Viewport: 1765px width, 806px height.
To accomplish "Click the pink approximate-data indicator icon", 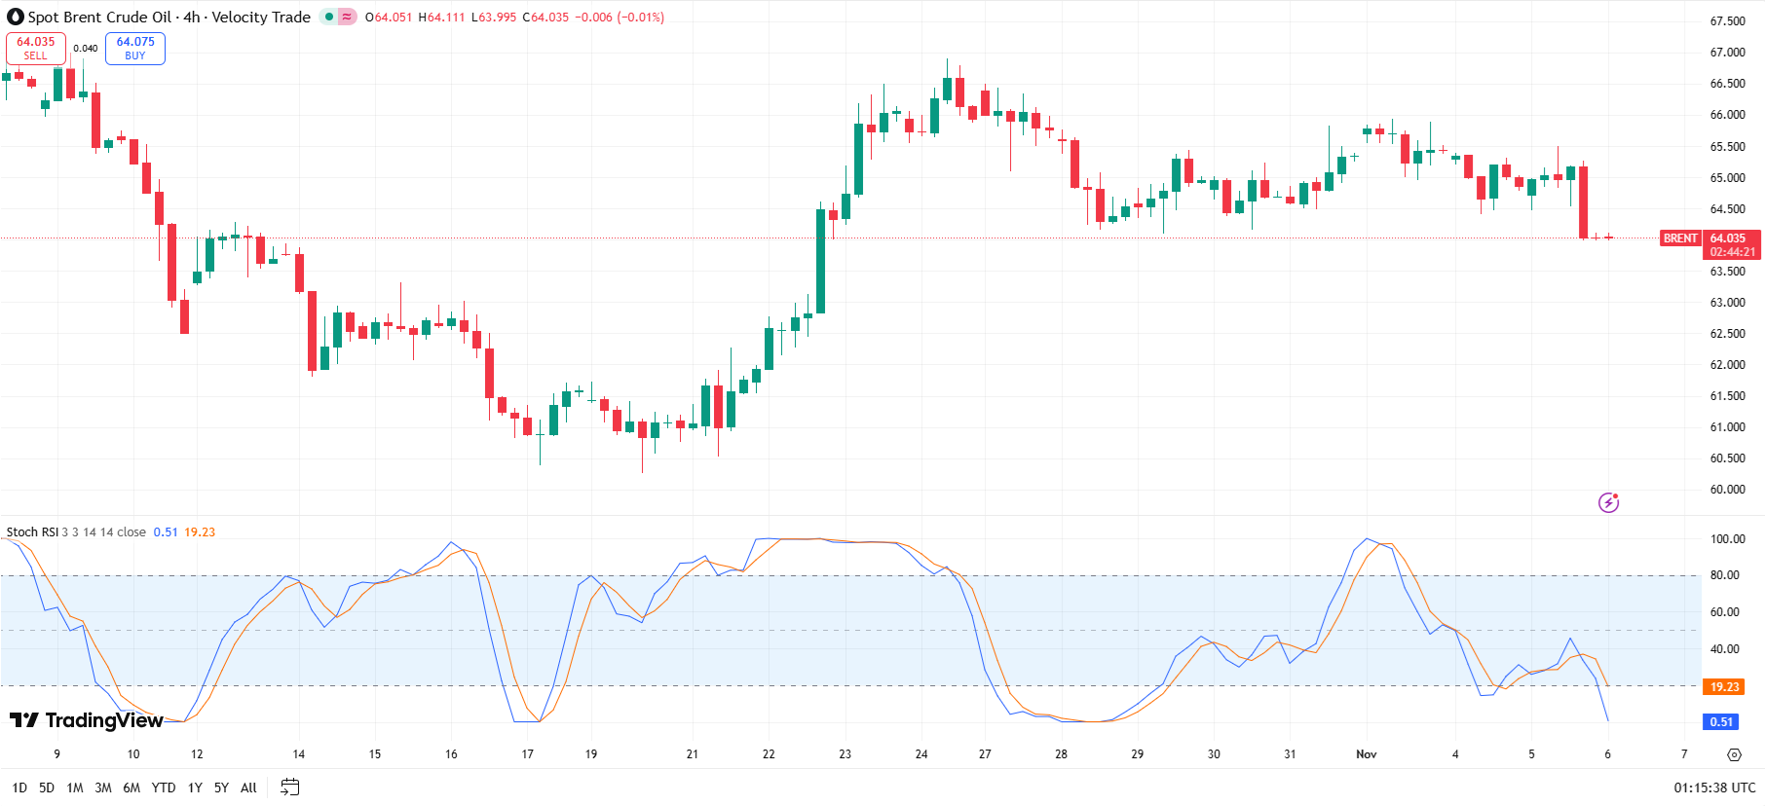I will click(347, 17).
